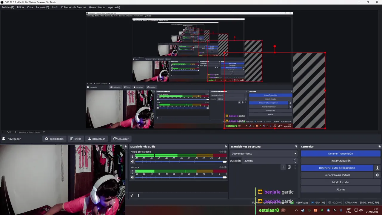Open advanced audio properties gears icon
382x215 pixels.
pos(132,196)
